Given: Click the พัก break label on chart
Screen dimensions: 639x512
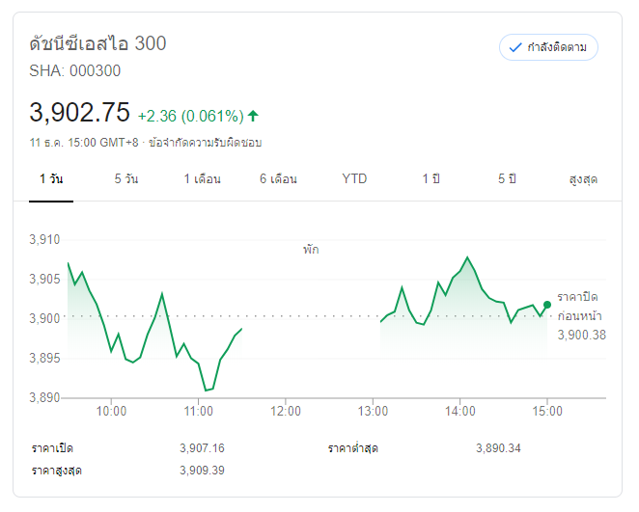Looking at the screenshot, I should [310, 250].
